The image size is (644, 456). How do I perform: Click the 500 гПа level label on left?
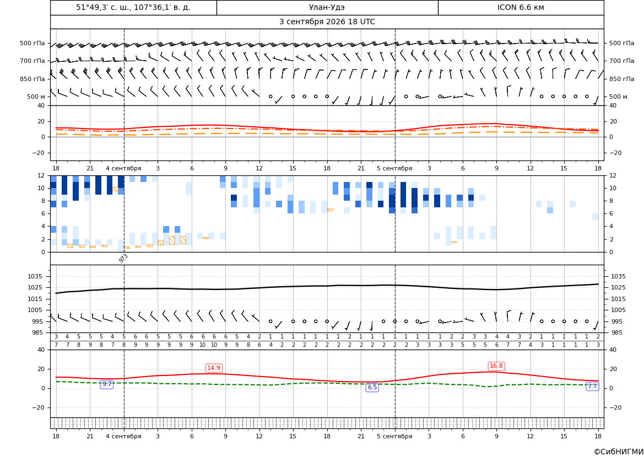click(33, 43)
